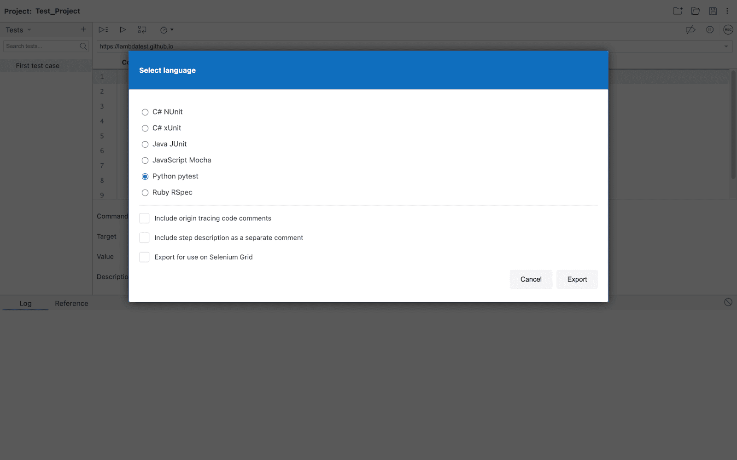
Task: Click the step over test icon
Action: (142, 29)
